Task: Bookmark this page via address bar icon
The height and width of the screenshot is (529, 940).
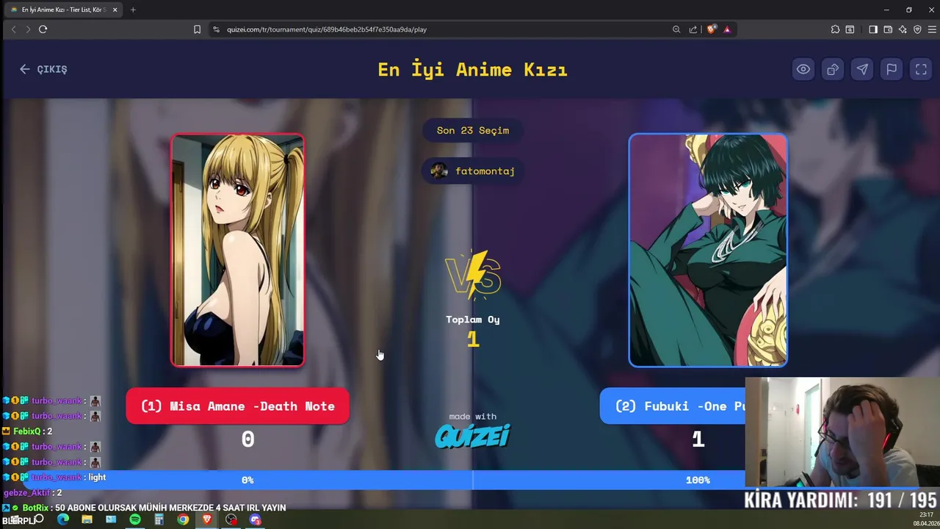Action: 197,29
